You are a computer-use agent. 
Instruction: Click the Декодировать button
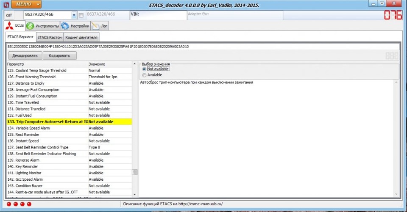(25, 55)
